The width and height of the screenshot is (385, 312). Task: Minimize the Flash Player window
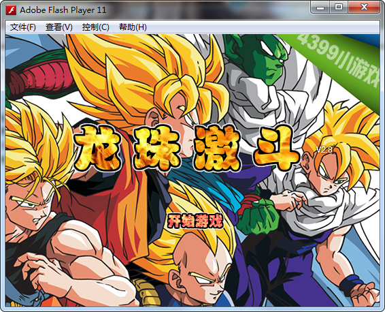click(x=320, y=7)
